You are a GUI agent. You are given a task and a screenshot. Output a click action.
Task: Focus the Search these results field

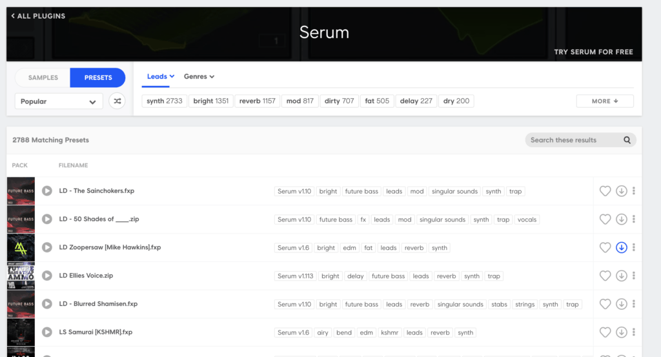[x=580, y=140]
